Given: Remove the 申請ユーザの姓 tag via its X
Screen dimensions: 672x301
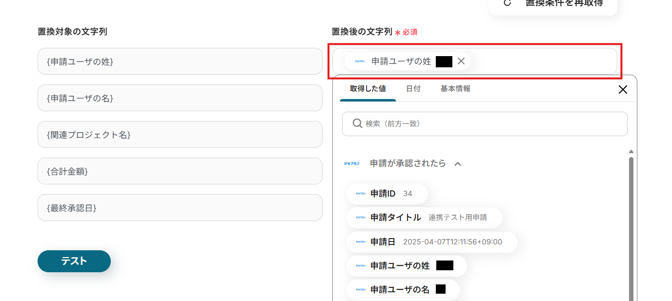Looking at the screenshot, I should 461,61.
